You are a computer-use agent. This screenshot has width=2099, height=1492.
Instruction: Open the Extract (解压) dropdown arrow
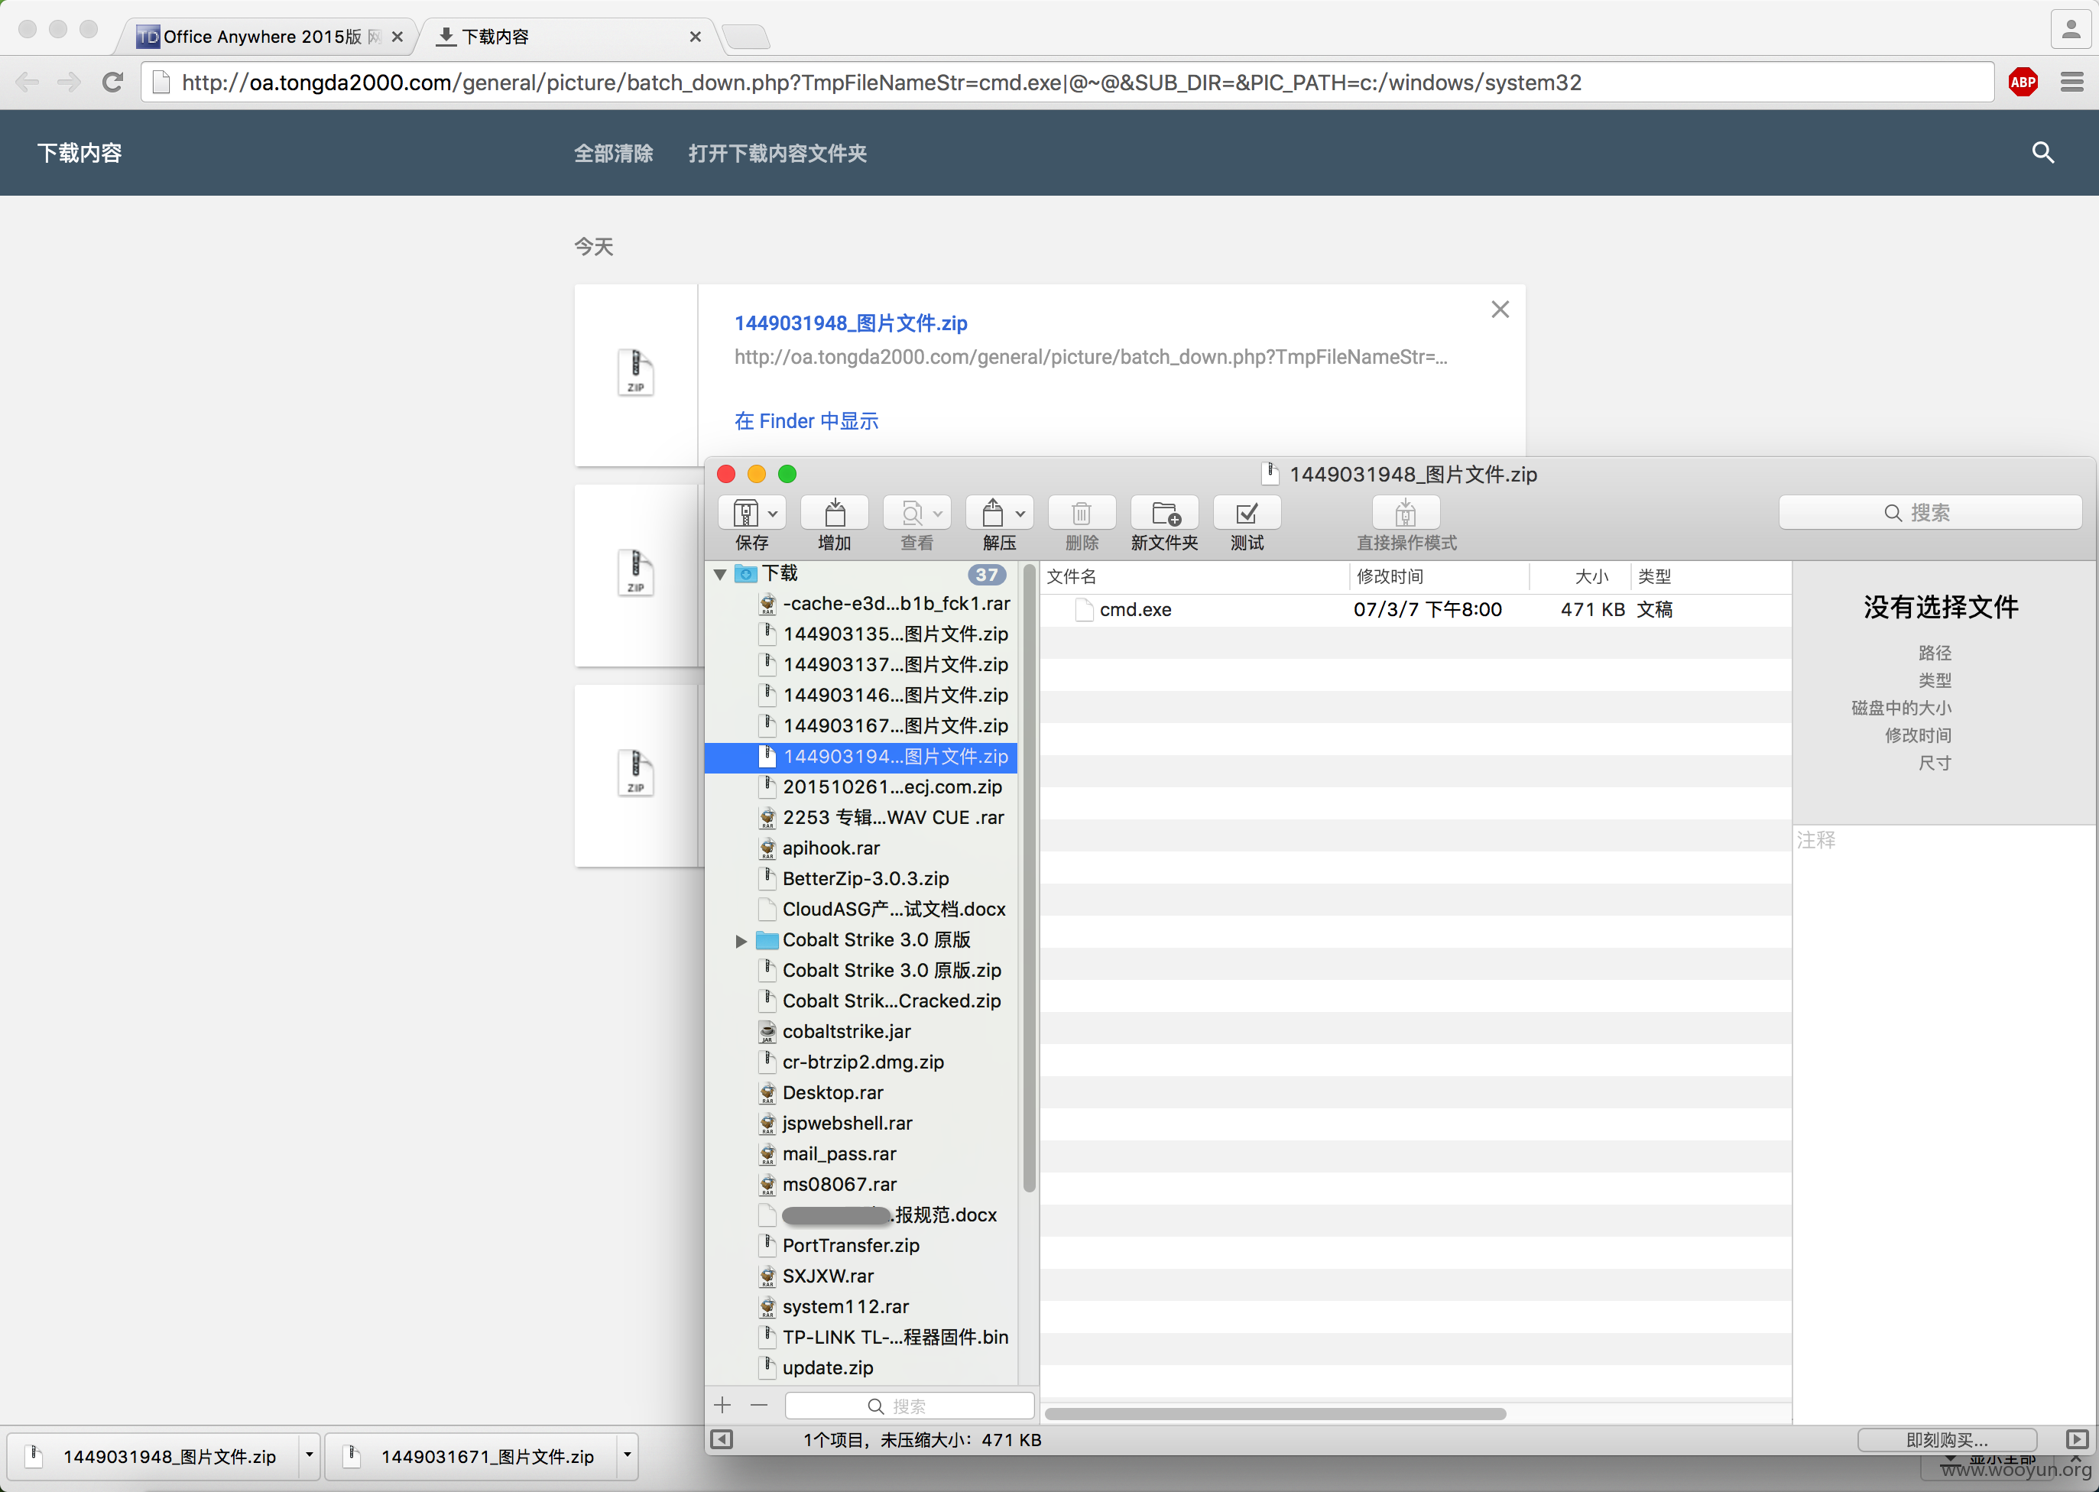[x=1020, y=514]
